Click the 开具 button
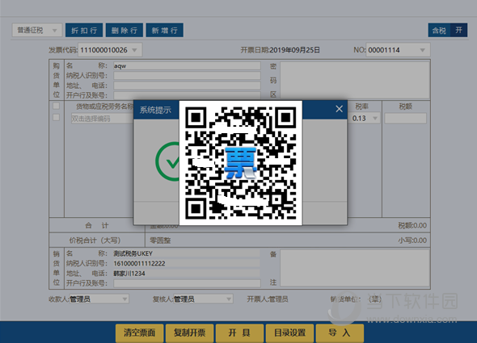This screenshot has height=343, width=477. pos(240,333)
